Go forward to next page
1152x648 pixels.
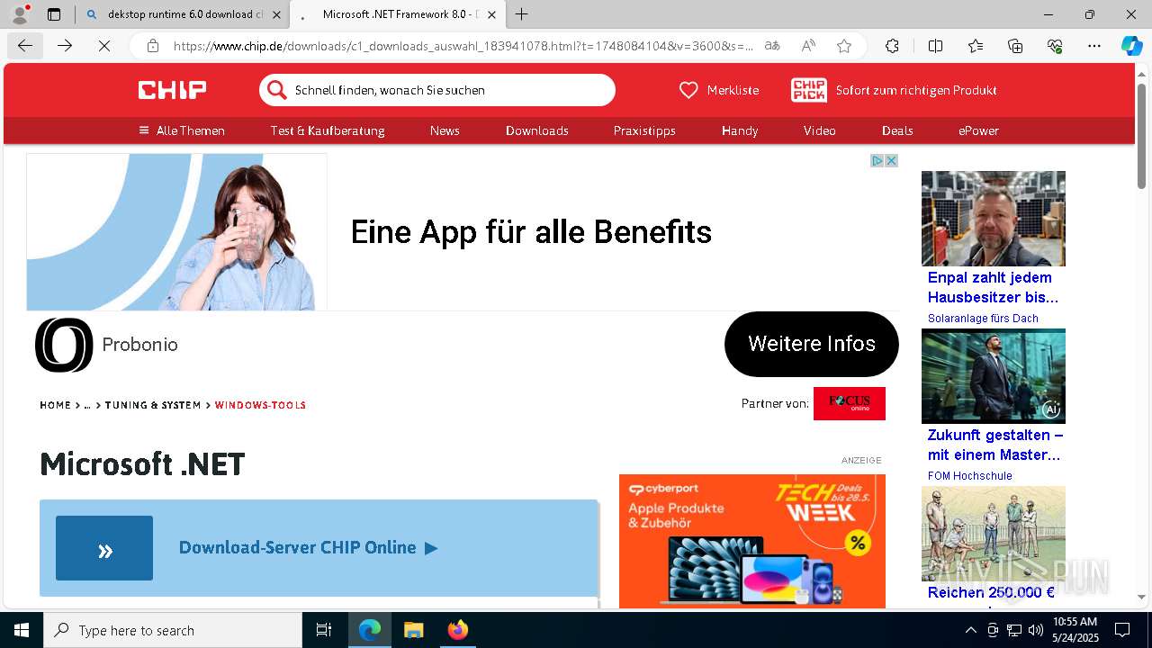click(65, 46)
